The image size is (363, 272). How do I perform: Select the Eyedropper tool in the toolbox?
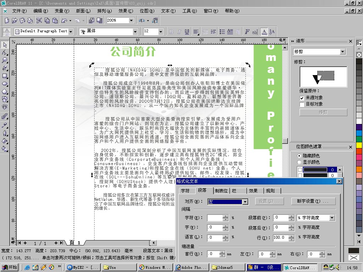5,125
